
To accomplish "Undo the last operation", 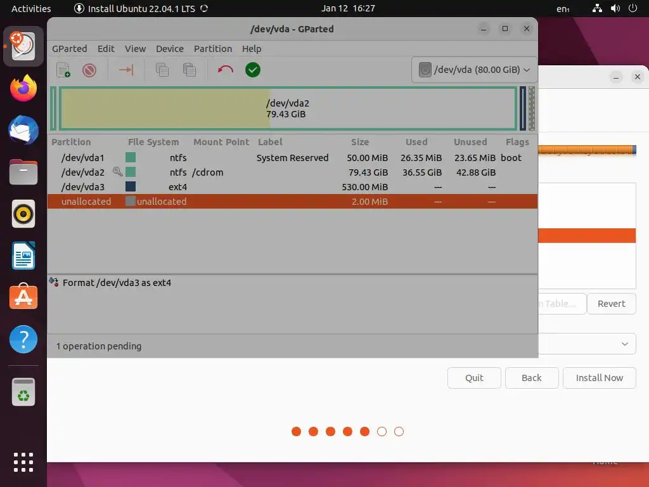I will coord(226,70).
